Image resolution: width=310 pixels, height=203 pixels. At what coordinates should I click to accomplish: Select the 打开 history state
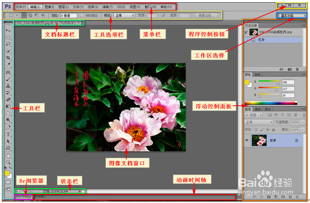point(273,40)
